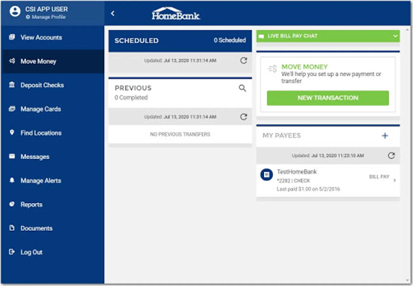
Task: Open Deposit Checks menu item
Action: click(x=53, y=85)
